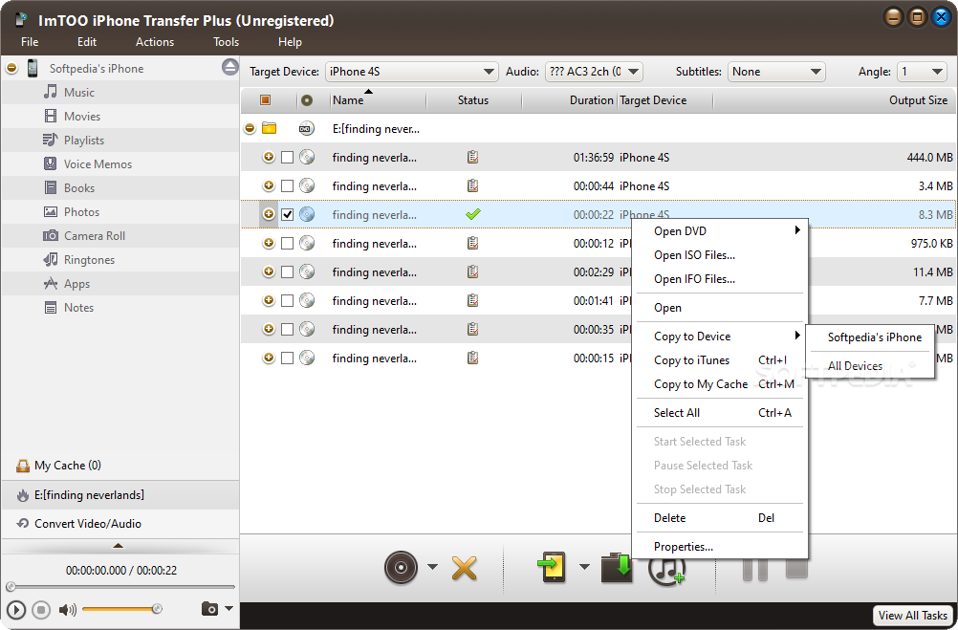Open the Tools menu
The image size is (958, 630).
[226, 42]
